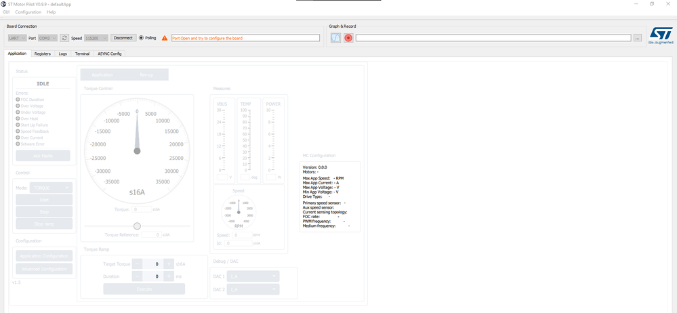Click the Speed Feedback error indicator
The image size is (677, 313).
(x=18, y=131)
